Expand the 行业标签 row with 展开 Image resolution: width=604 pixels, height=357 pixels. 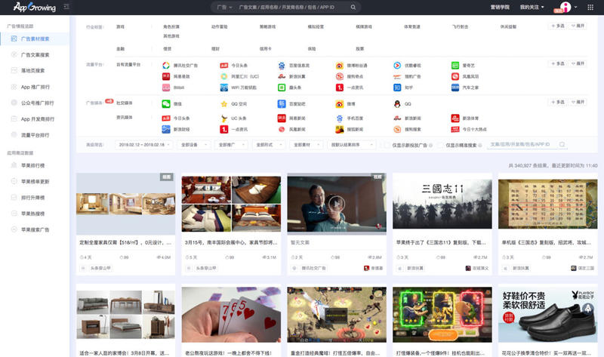click(x=578, y=26)
